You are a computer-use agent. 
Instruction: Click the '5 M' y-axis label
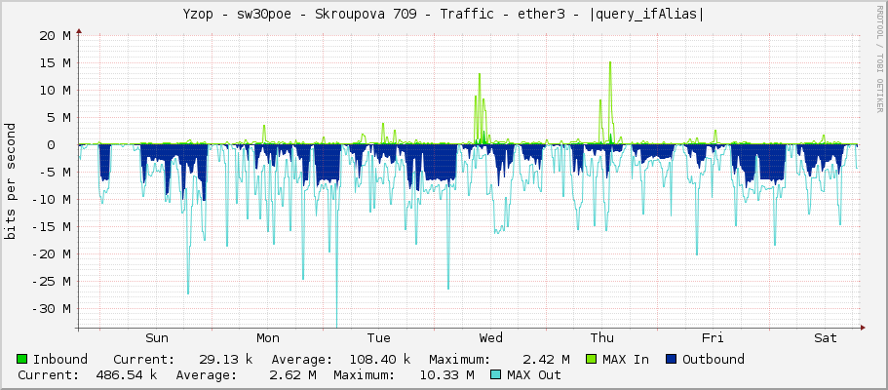(58, 117)
